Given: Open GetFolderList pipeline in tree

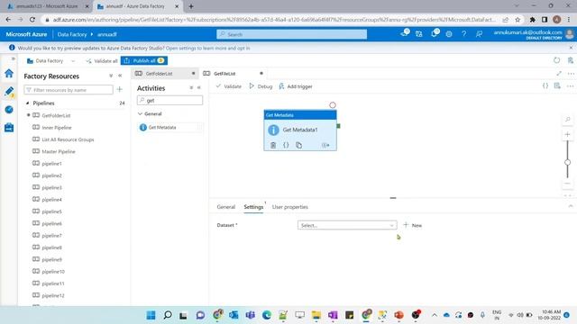Looking at the screenshot, I should (56, 115).
